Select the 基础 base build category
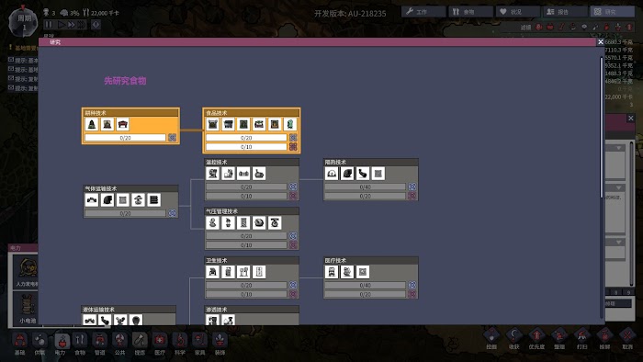This screenshot has width=643, height=362. point(19,344)
